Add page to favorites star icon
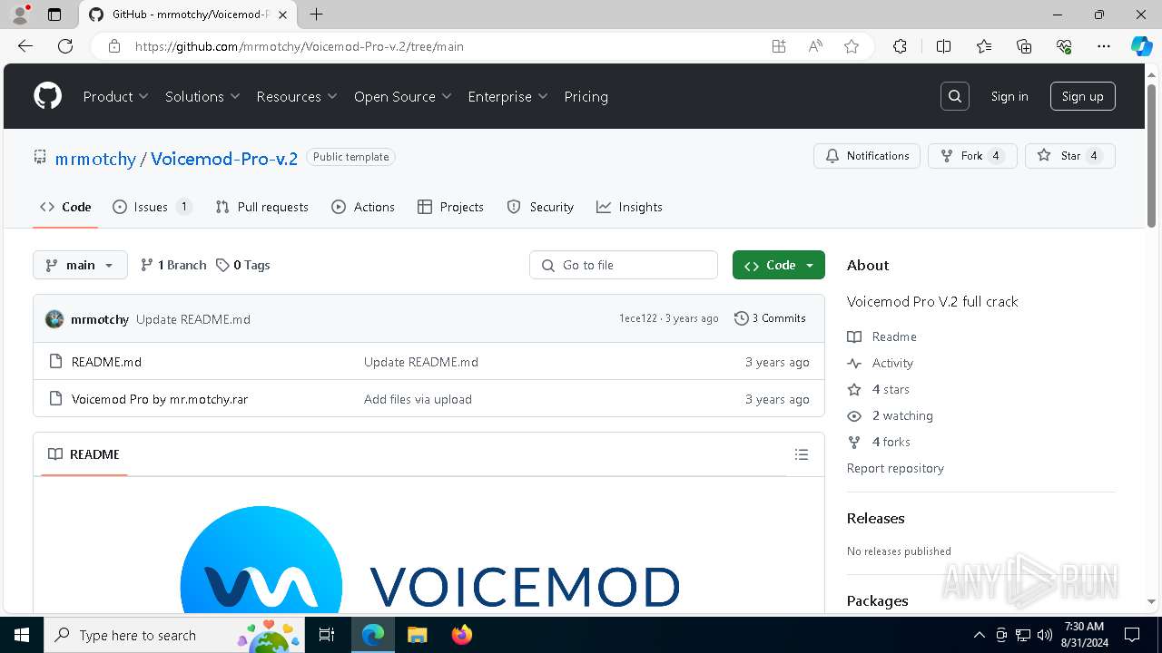1162x653 pixels. coord(852,46)
